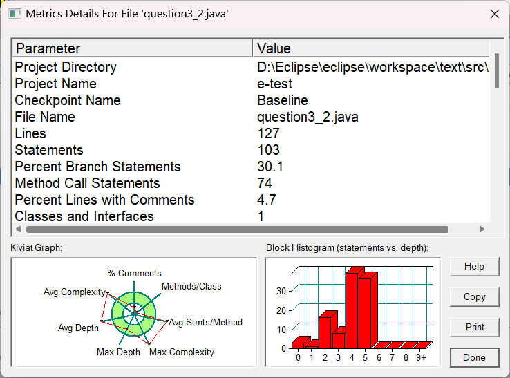Click the horizontal scrollbar left arrow
The image size is (510, 378).
pos(19,229)
